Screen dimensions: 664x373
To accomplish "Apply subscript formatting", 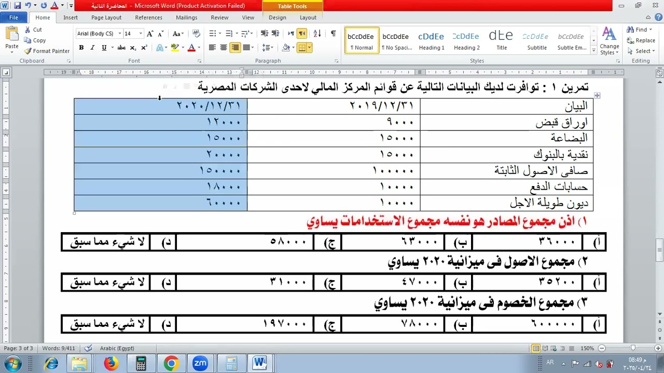I will 133,48.
